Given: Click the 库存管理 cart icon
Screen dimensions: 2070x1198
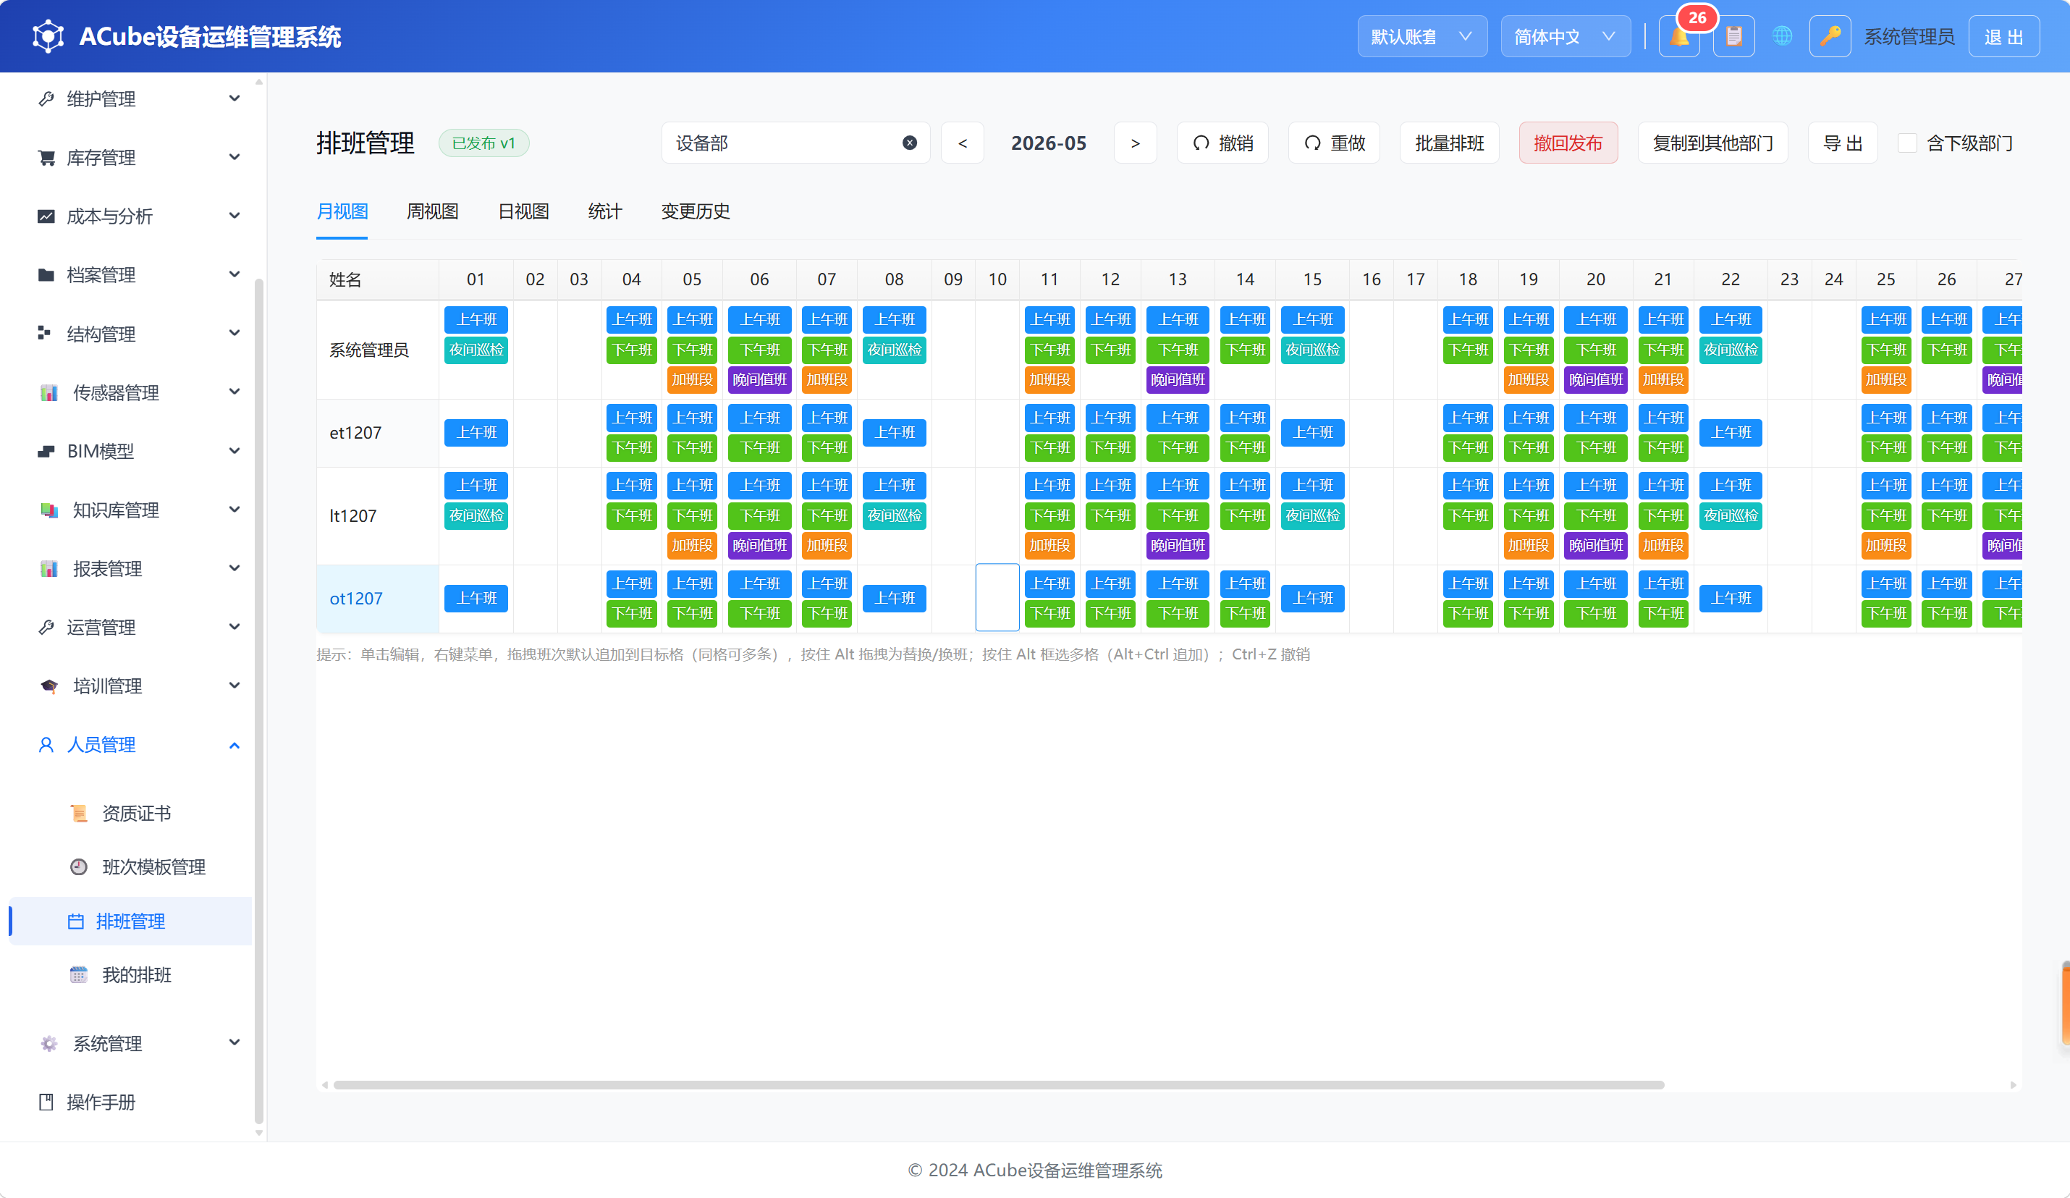Looking at the screenshot, I should (47, 158).
